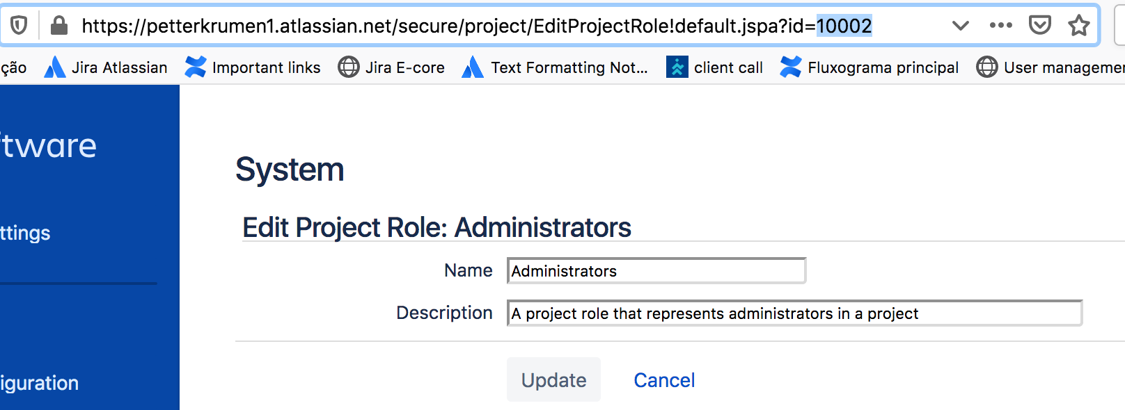Open the settings item in the blue sidebar
Image resolution: width=1125 pixels, height=410 pixels.
click(x=26, y=233)
